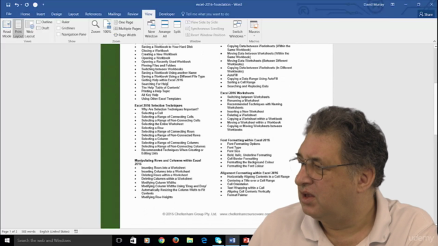Switch to the Review tab
The height and width of the screenshot is (246, 438).
click(133, 14)
